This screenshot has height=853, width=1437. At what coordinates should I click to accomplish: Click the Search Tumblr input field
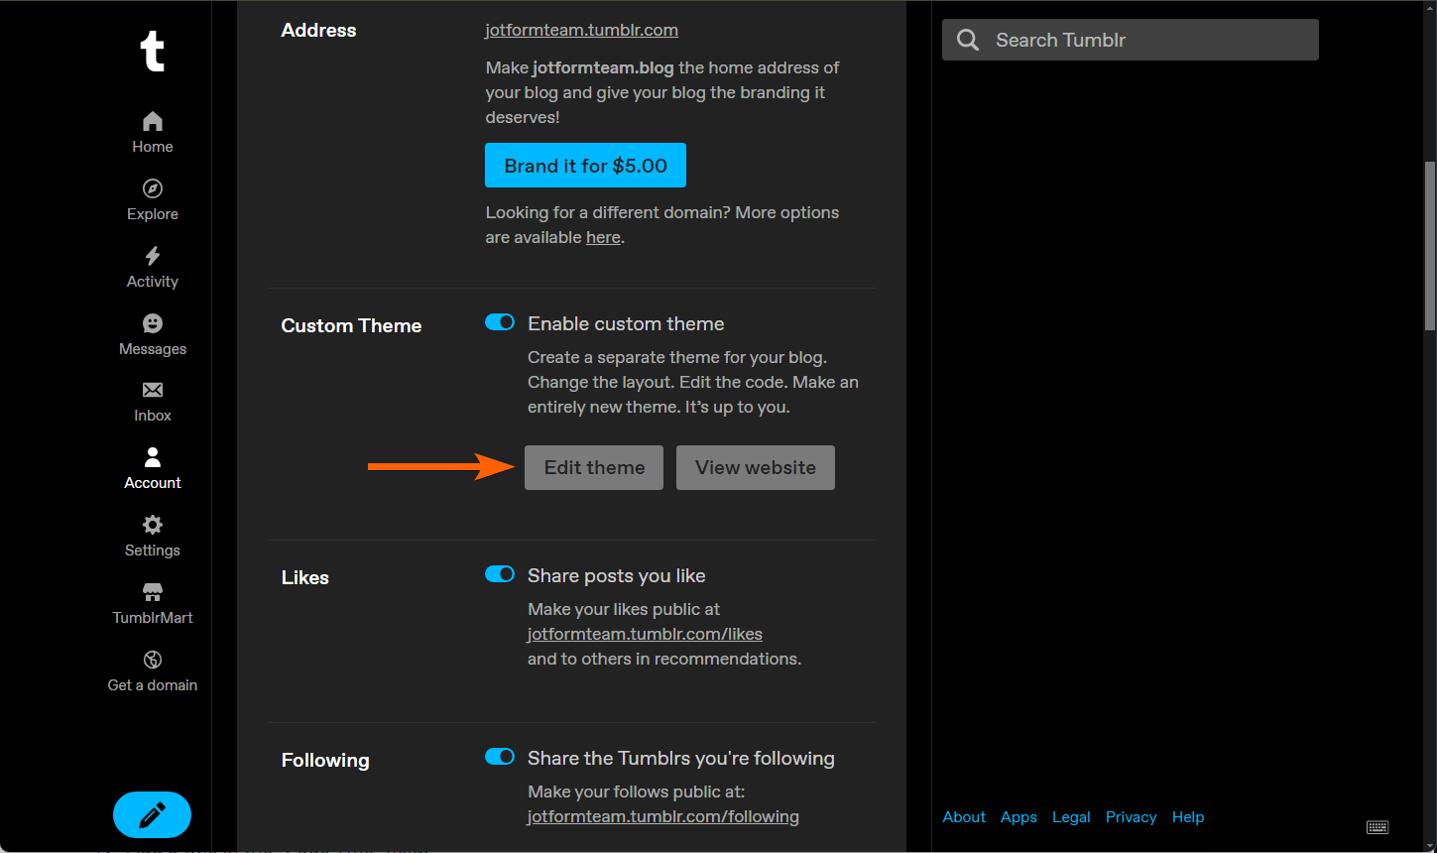coord(1131,40)
